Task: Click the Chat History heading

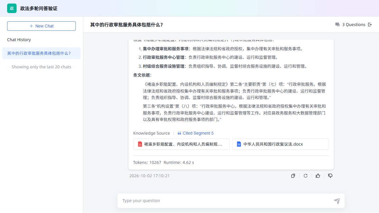Action: click(19, 40)
